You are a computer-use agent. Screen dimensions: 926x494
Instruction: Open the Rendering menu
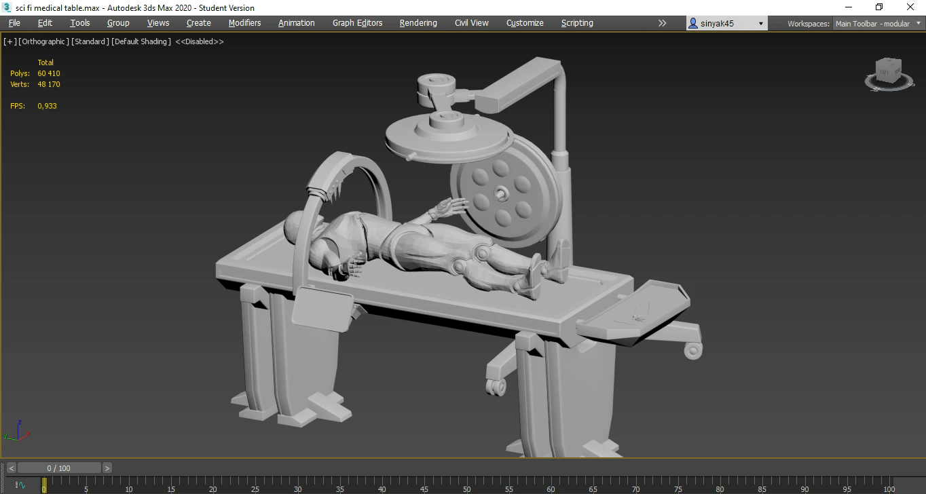[x=418, y=22]
